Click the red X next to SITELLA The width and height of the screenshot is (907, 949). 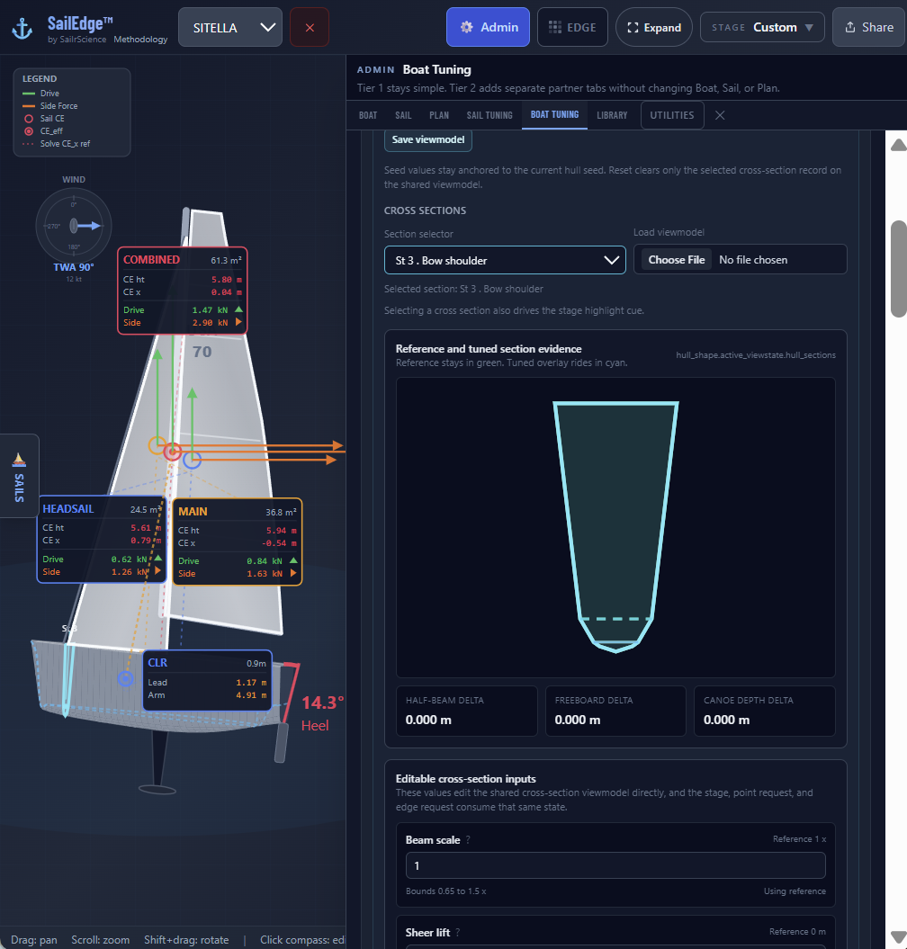tap(310, 27)
